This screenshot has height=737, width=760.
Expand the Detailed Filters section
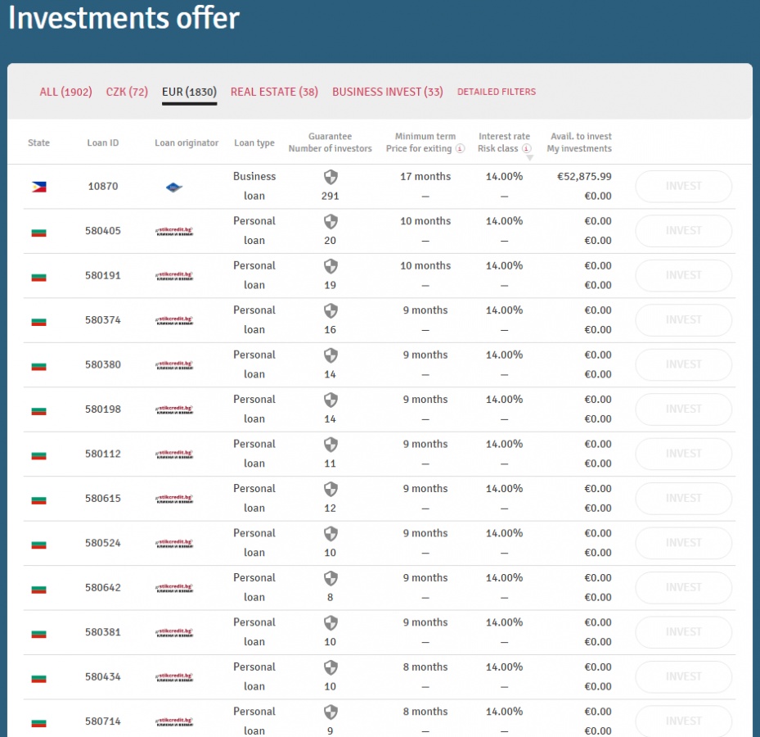pos(496,92)
